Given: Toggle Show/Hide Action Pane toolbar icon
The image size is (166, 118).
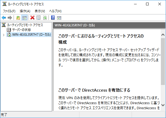Looking at the screenshot, I should [59, 18].
